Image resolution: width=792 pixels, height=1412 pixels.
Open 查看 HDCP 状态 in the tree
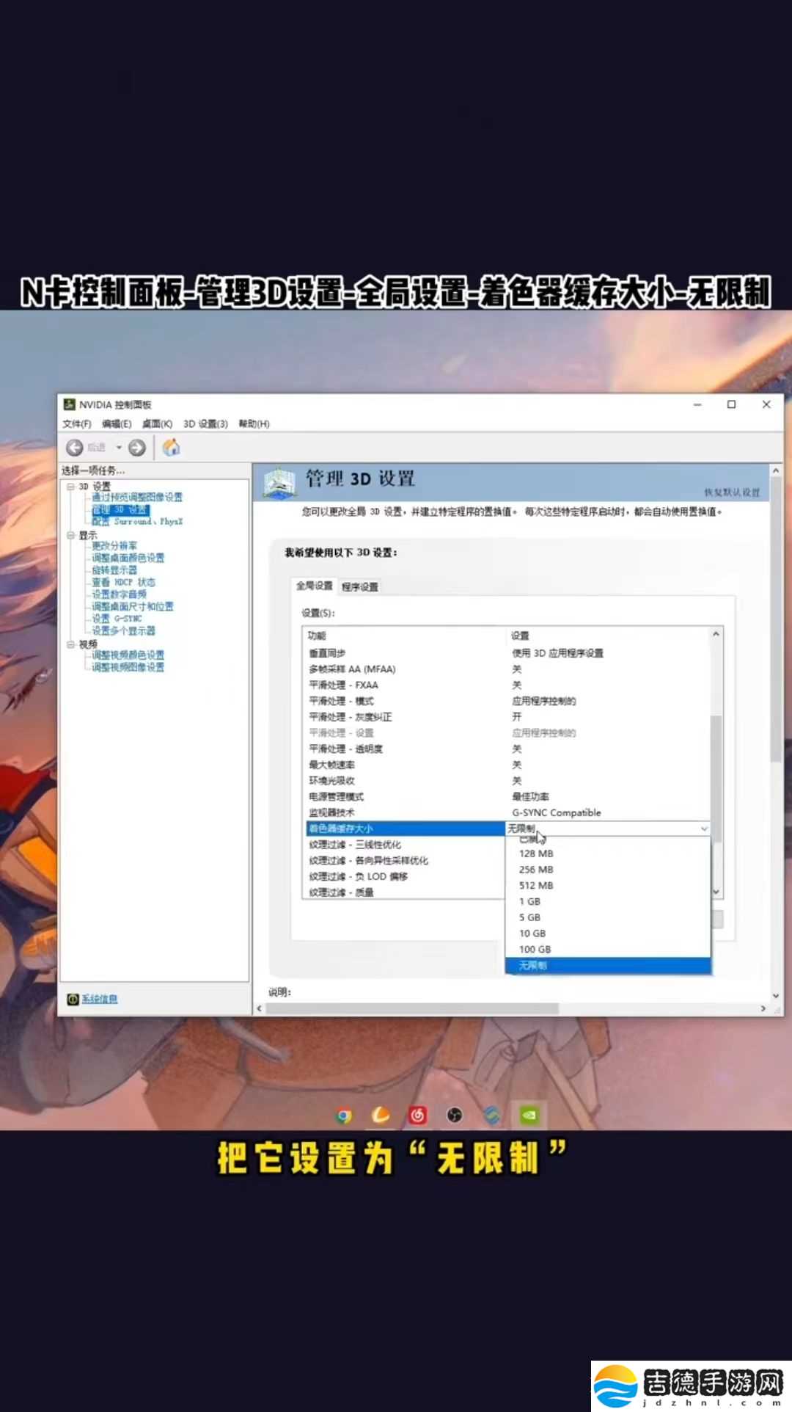pos(123,583)
